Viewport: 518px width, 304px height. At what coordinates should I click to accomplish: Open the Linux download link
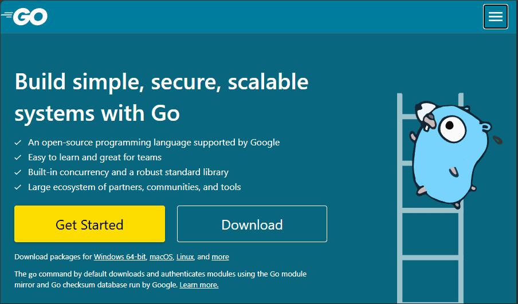click(185, 257)
